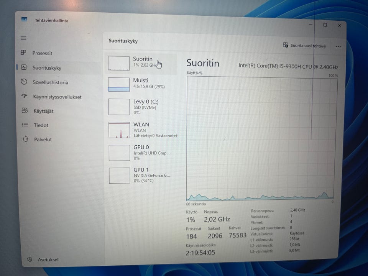Select the Muisti resource label

click(141, 80)
